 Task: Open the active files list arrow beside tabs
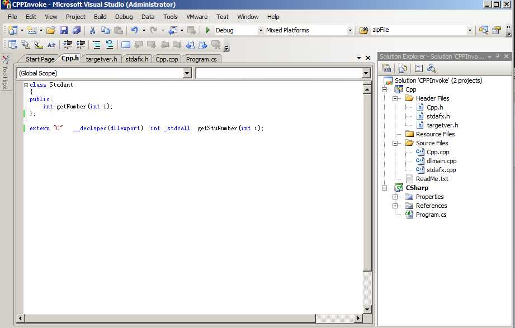pos(359,58)
